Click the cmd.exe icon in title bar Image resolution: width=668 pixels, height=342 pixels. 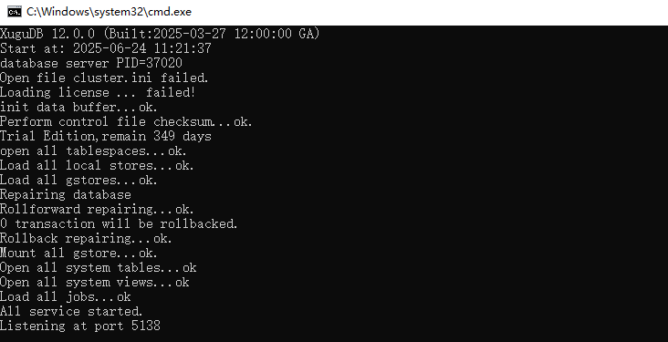(x=15, y=12)
